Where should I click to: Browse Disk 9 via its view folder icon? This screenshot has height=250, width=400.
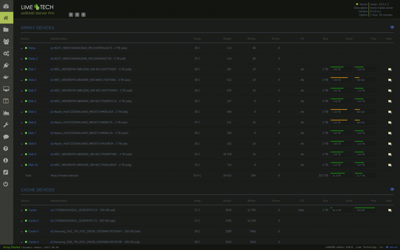pos(390,154)
